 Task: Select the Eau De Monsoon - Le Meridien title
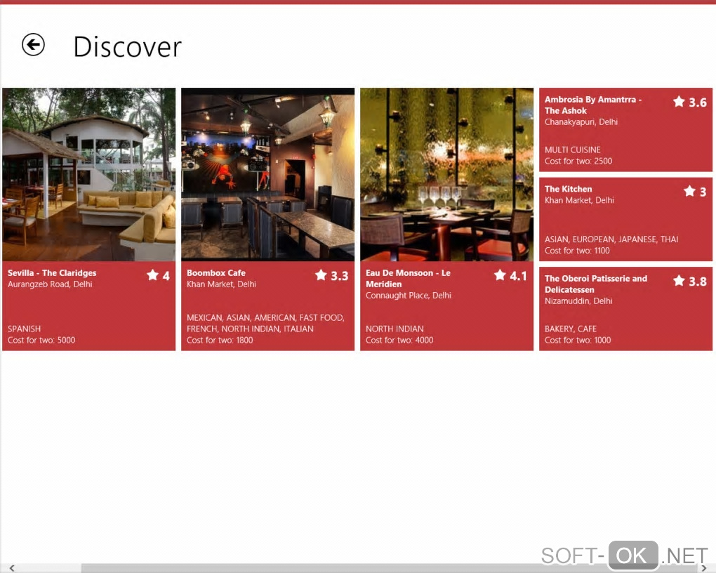409,278
